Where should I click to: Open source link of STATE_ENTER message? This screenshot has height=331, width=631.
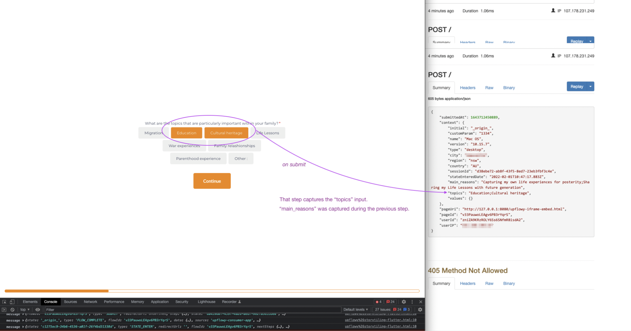point(381,326)
